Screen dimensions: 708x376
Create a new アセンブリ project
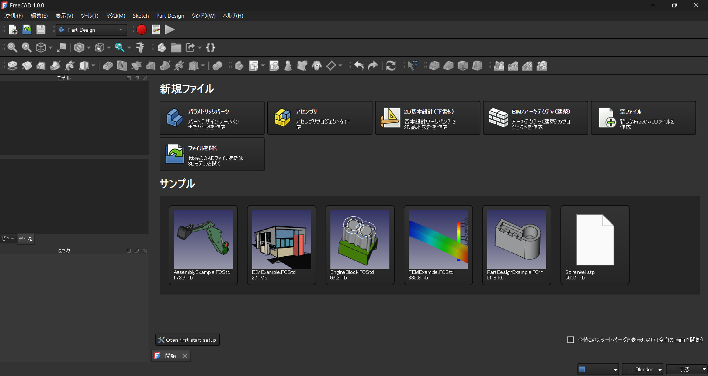(x=320, y=118)
